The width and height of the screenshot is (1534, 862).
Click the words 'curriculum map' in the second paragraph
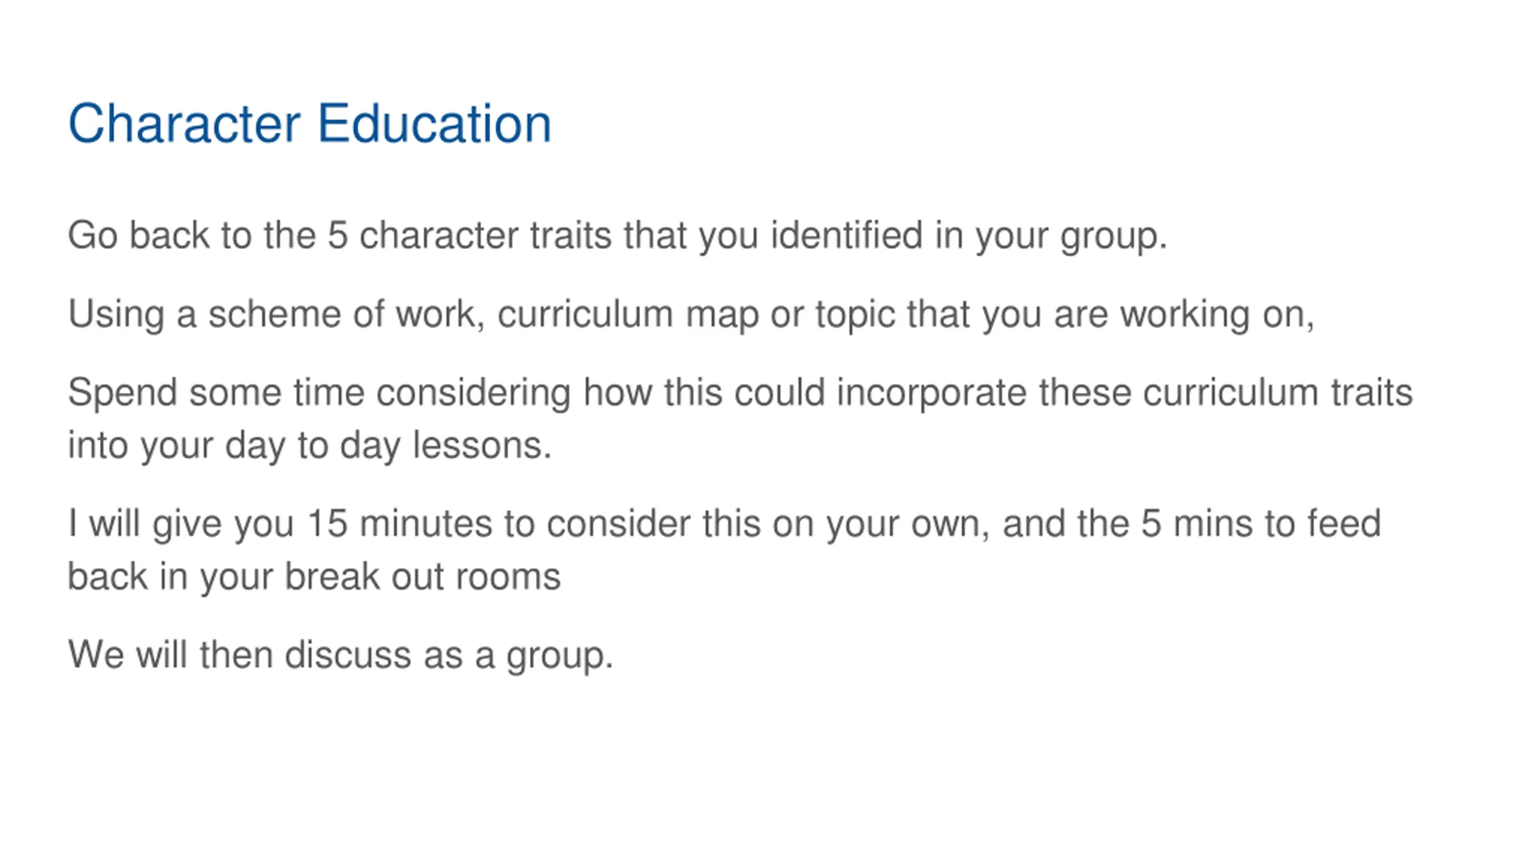[627, 315]
